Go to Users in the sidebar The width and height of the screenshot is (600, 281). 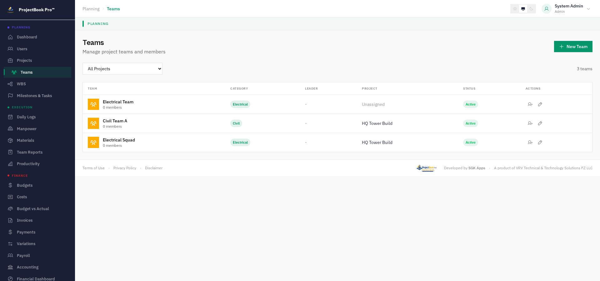pyautogui.click(x=37, y=49)
